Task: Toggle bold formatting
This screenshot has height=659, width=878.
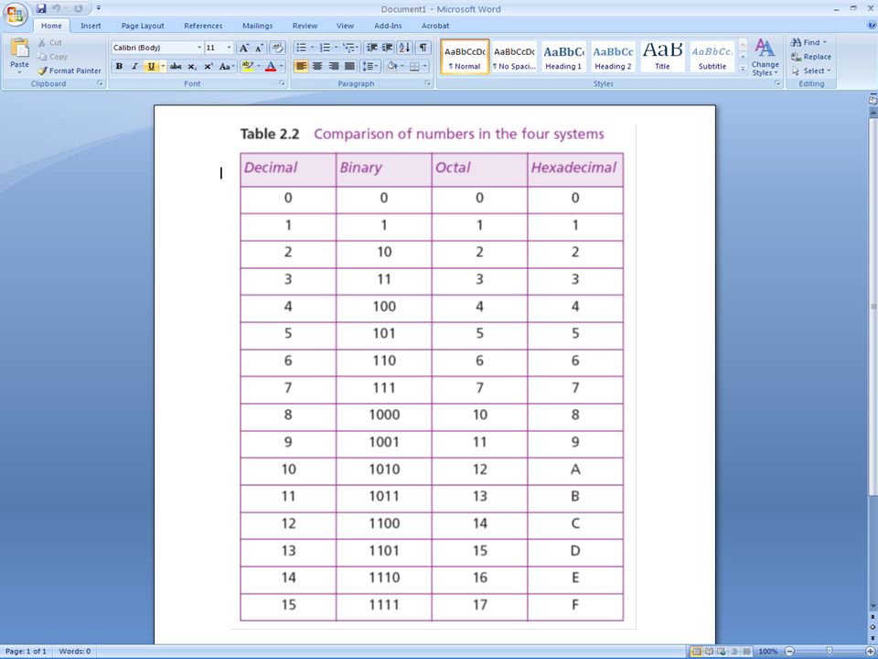Action: click(x=119, y=66)
